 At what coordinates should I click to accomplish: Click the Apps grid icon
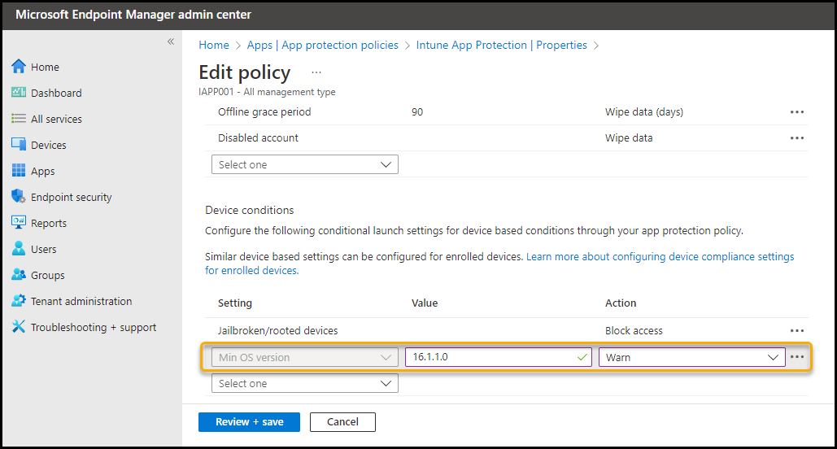pos(19,171)
